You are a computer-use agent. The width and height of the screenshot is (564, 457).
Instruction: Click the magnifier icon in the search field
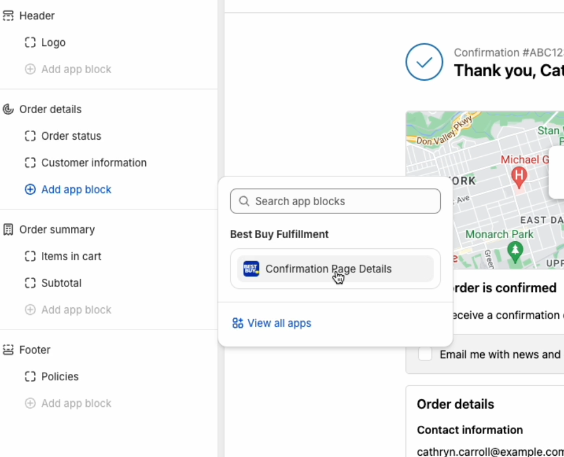(244, 201)
